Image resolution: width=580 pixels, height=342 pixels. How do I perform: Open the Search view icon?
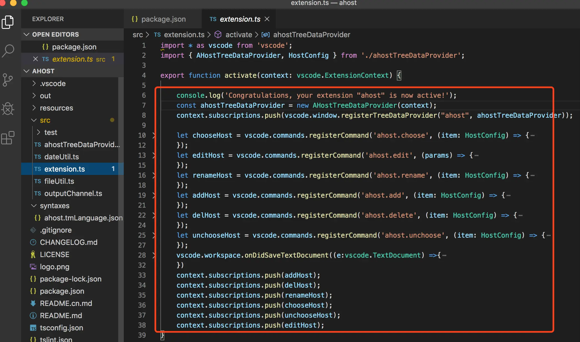click(x=8, y=51)
